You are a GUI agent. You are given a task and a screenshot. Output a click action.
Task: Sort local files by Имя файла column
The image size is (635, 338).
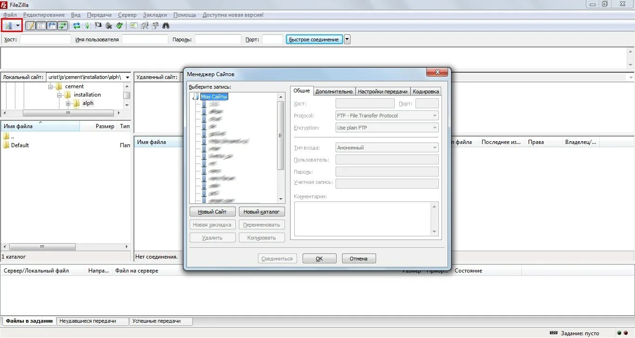[40, 126]
